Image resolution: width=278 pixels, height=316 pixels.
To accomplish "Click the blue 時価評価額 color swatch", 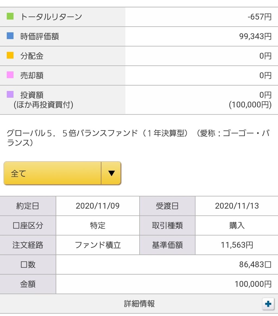I will point(10,36).
